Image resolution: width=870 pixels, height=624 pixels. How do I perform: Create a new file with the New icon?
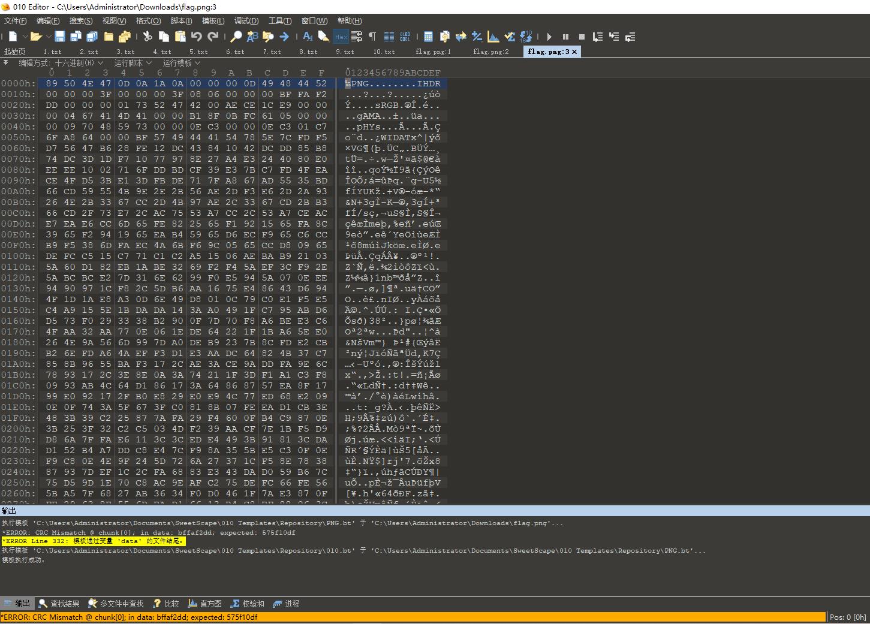(x=13, y=37)
